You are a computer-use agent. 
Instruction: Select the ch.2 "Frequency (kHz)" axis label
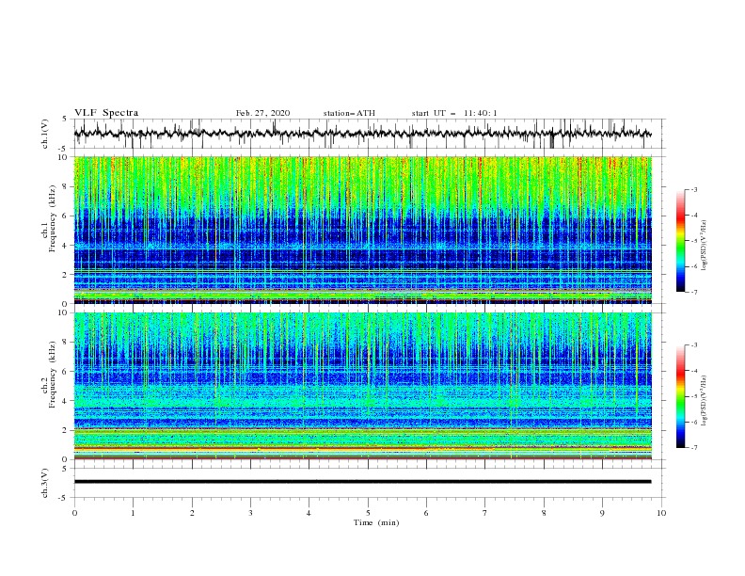tap(52, 374)
